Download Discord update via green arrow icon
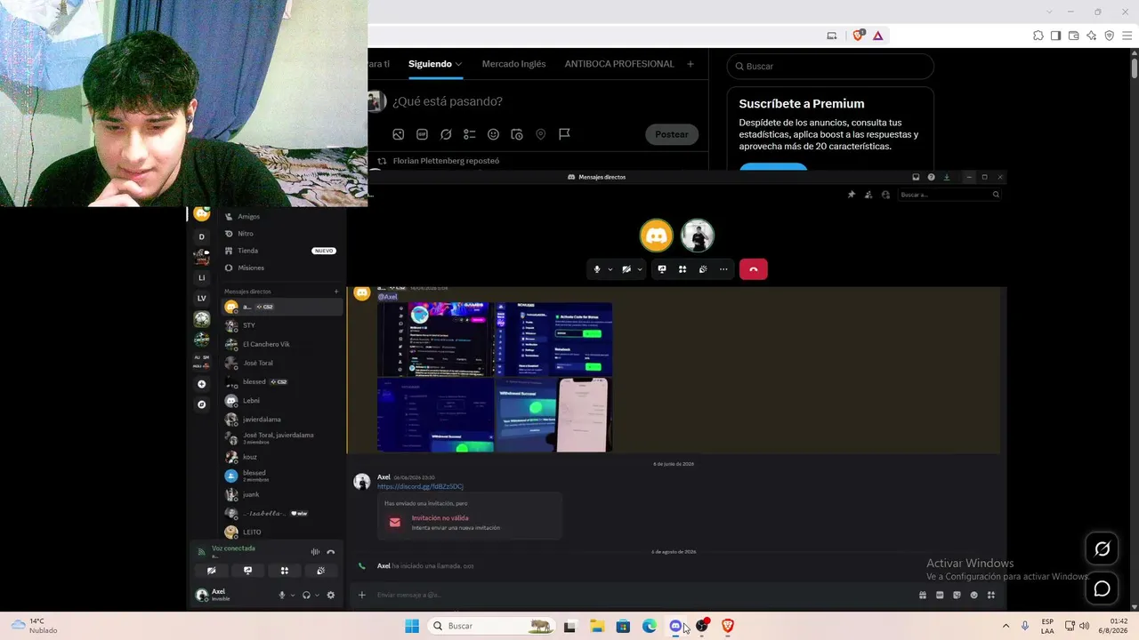This screenshot has width=1139, height=640. (x=946, y=177)
